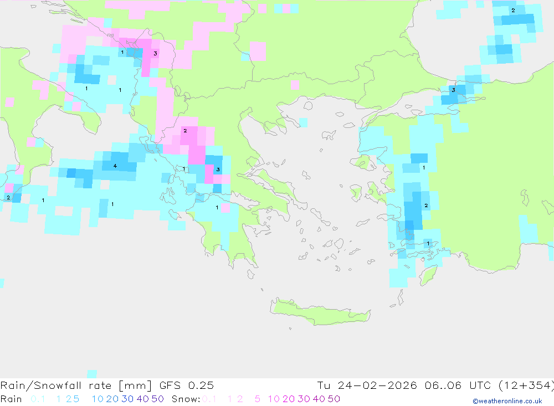The image size is (554, 406).
Task: Click the "Rain/Snowfall rate [mm]" title text
Action: 76,385
